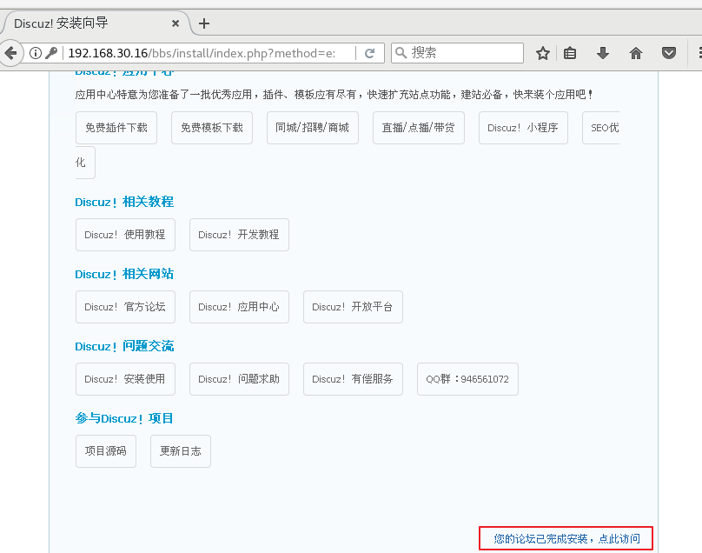
Task: Open 同城/招聘/商城 button
Action: tap(313, 128)
